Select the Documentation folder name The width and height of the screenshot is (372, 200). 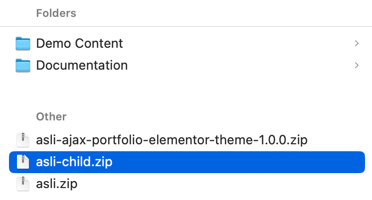[x=82, y=65]
